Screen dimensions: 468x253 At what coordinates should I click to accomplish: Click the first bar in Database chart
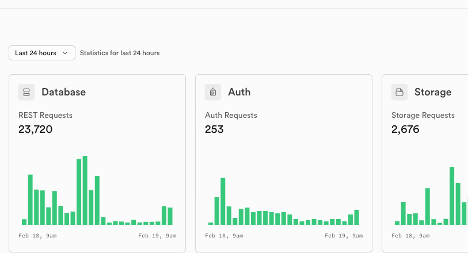pos(24,222)
